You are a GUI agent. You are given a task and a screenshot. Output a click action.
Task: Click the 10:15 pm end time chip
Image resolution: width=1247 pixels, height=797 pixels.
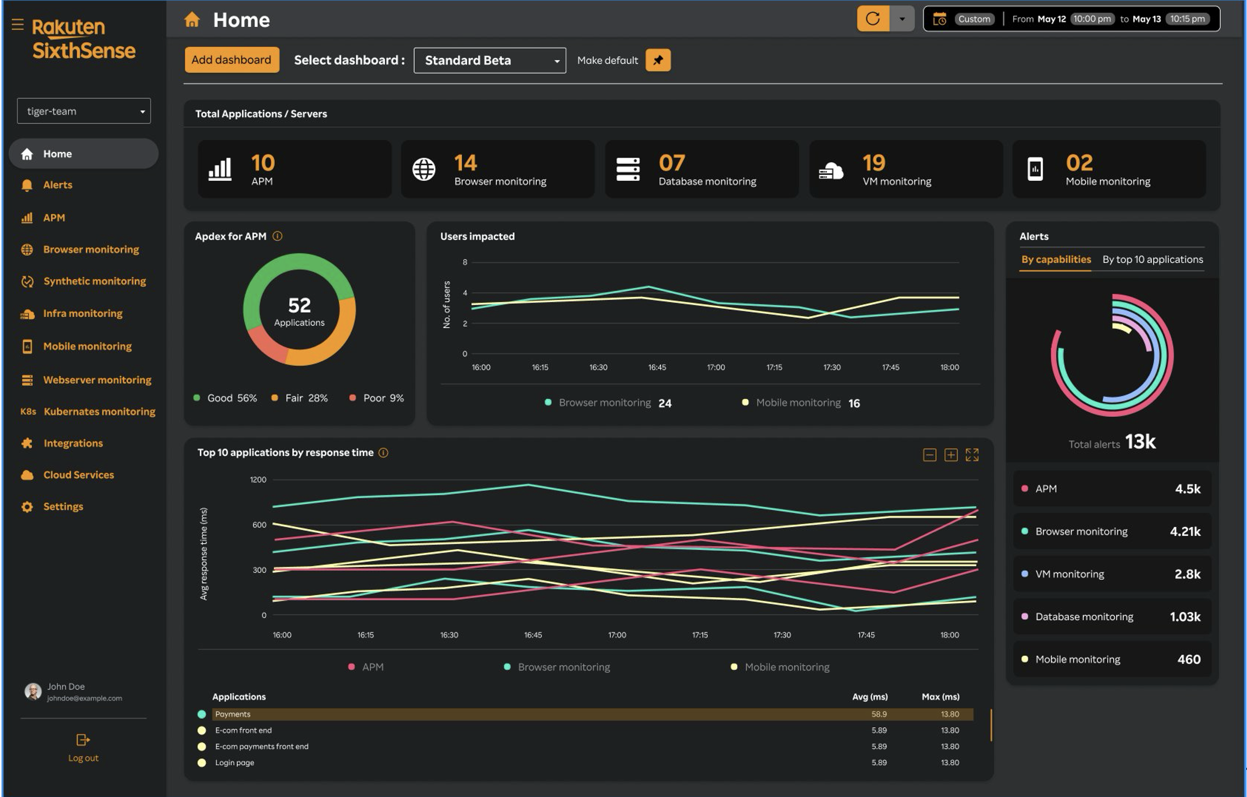point(1187,19)
